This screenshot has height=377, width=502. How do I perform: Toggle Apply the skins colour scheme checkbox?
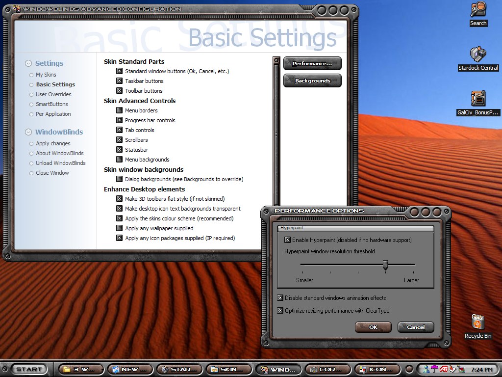click(120, 218)
